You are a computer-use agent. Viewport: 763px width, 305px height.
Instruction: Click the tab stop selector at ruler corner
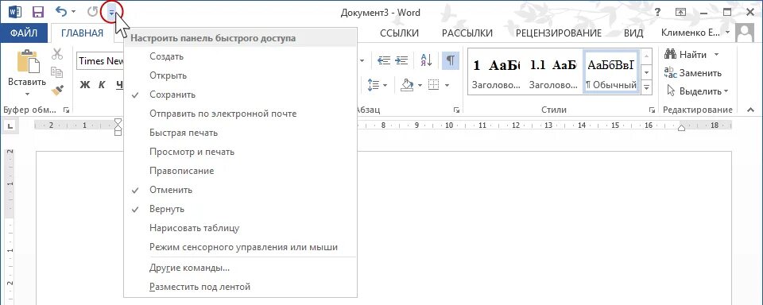(10, 126)
